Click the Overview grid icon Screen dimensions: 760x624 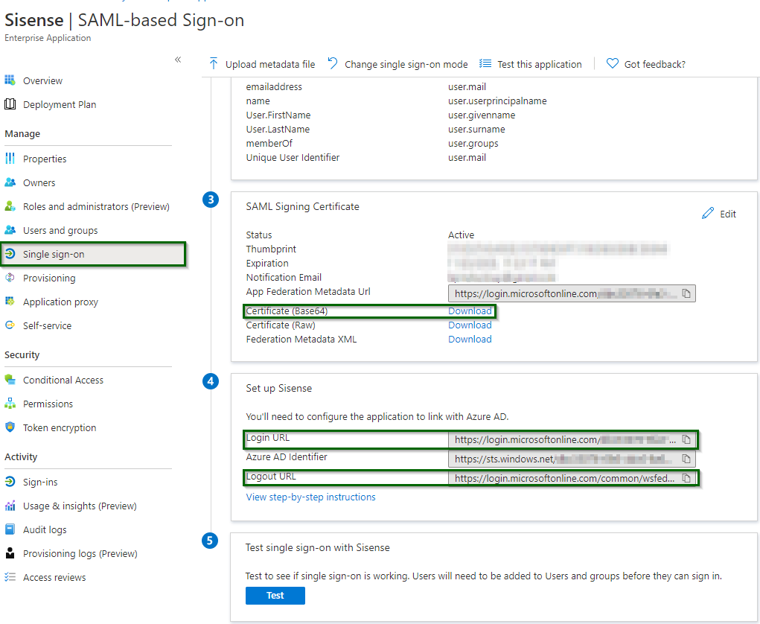10,80
